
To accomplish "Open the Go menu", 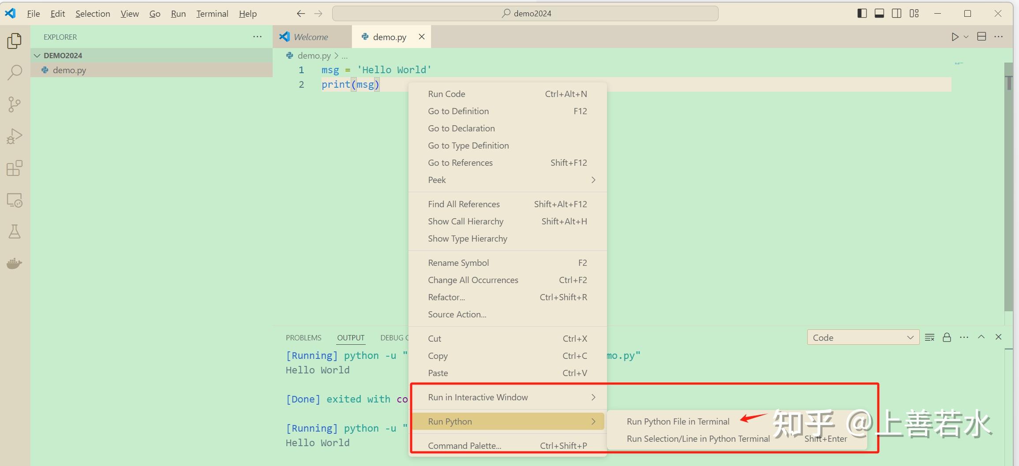I will click(x=155, y=14).
